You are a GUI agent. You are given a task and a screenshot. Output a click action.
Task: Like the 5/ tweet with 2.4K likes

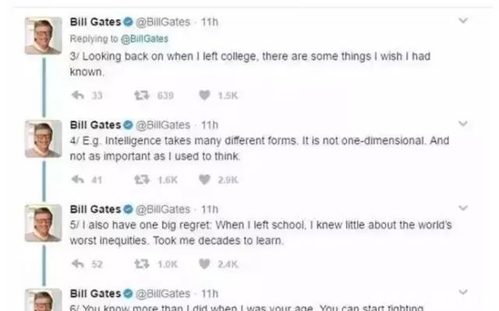pos(205,264)
